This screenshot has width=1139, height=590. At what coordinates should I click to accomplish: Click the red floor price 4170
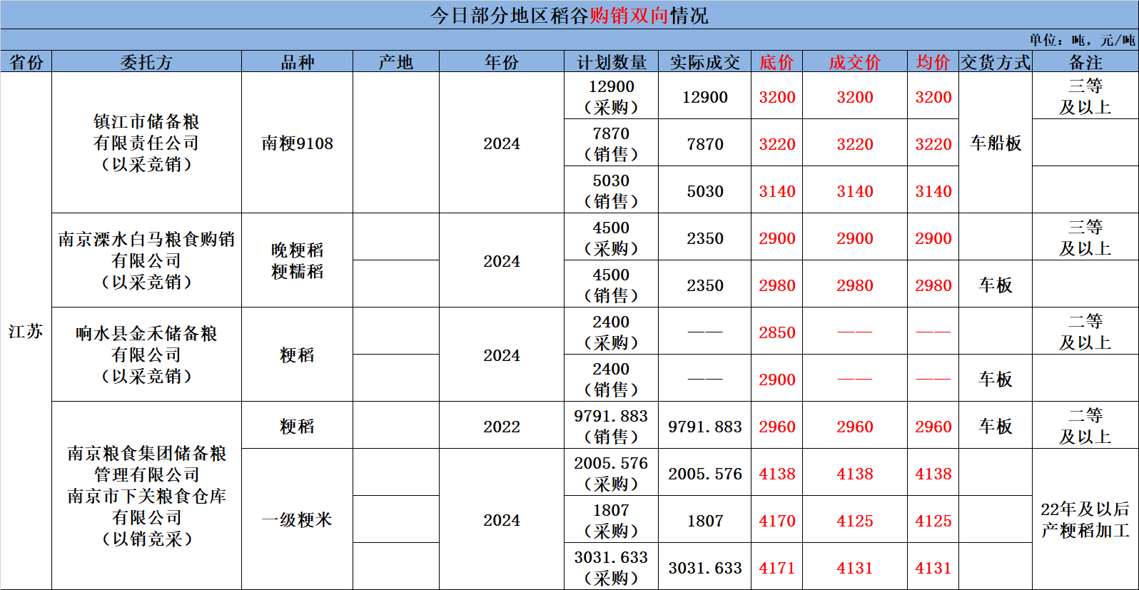(776, 520)
